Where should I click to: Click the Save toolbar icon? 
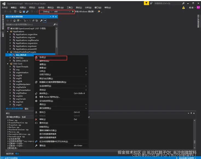24,12
